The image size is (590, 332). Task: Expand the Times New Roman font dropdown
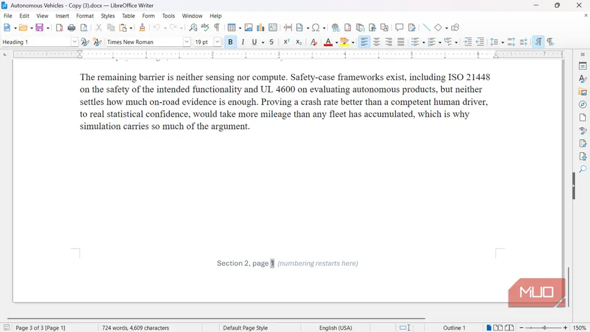186,41
